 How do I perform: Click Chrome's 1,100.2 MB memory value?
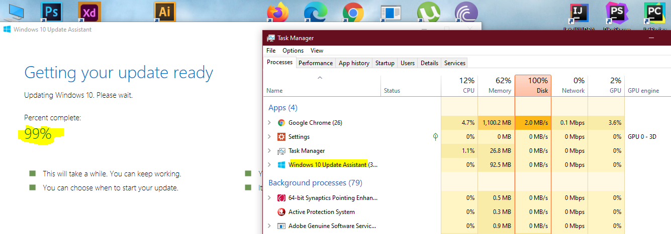496,123
